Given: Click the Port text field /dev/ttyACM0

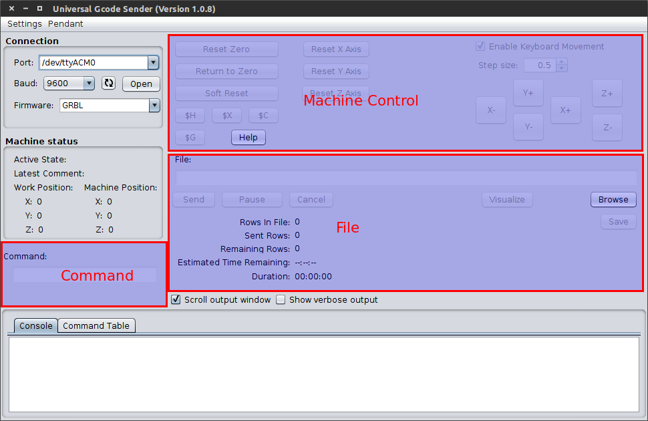Looking at the screenshot, I should coord(94,62).
